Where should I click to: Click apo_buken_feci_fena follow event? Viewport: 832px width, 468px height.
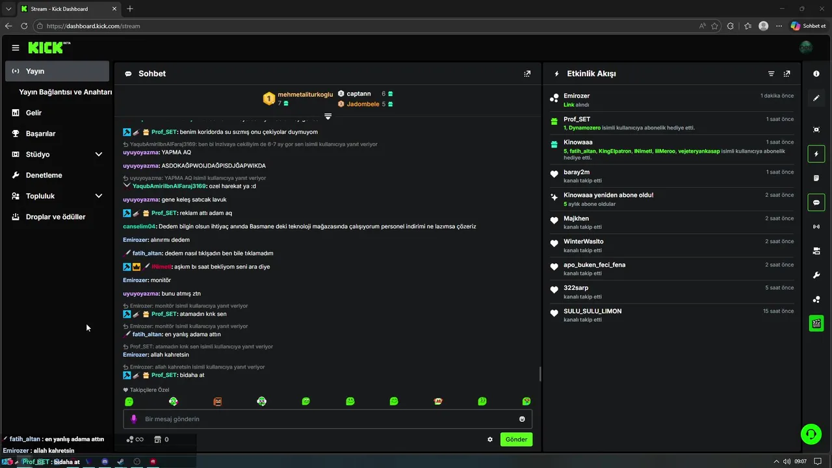[672, 269]
